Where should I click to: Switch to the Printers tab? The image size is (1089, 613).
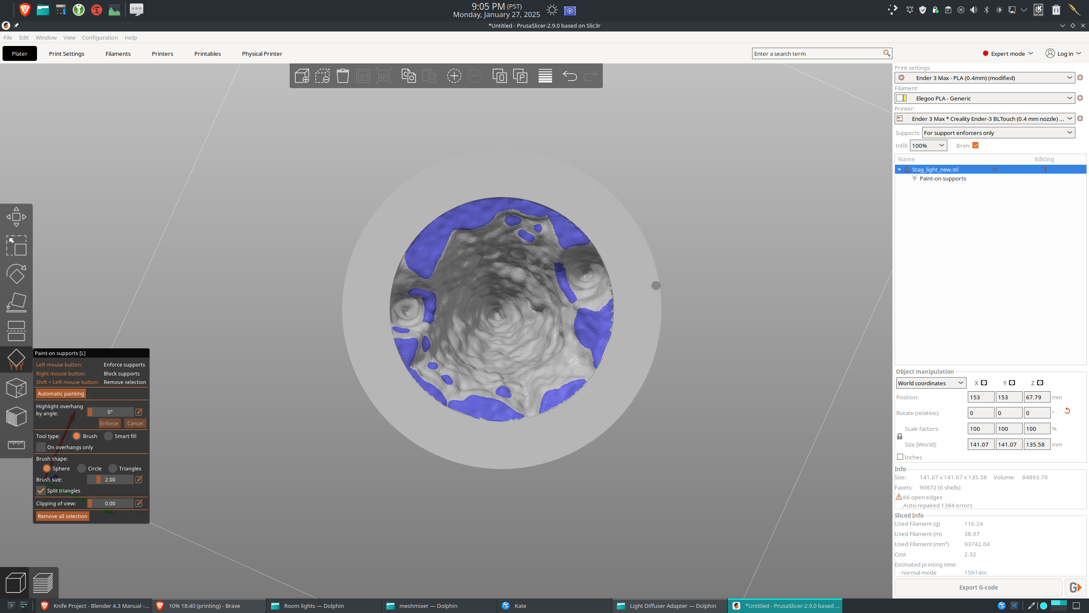[162, 54]
